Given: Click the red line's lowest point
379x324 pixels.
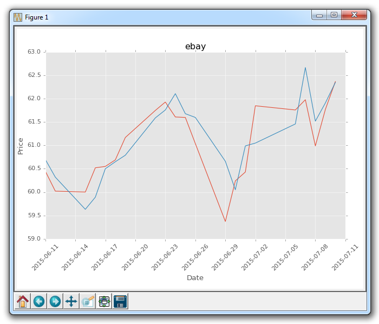Looking at the screenshot, I should pyautogui.click(x=225, y=221).
